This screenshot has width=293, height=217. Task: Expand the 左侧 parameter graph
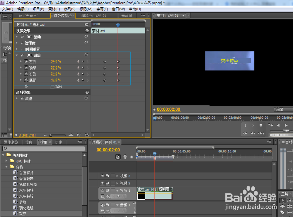(x=21, y=61)
